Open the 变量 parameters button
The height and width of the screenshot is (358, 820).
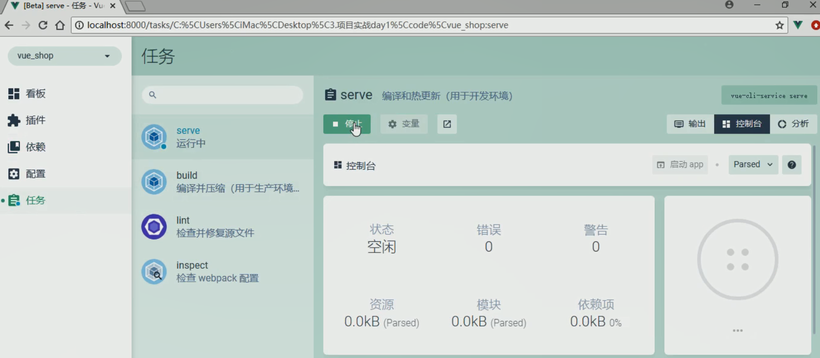tap(403, 124)
